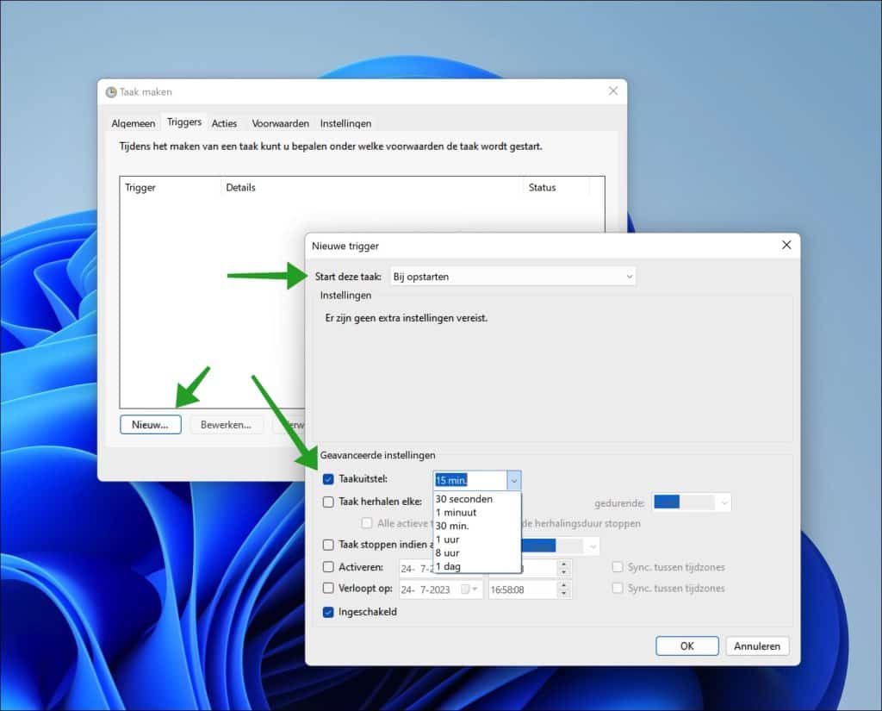The image size is (882, 711).
Task: Click the clock icon in the Taak maken title bar
Action: point(109,91)
